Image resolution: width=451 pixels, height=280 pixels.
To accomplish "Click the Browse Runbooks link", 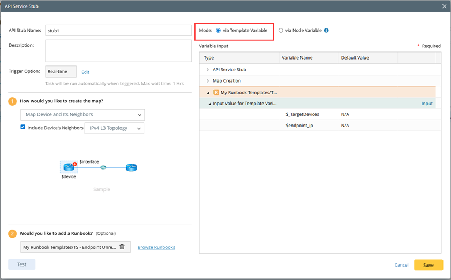I will [156, 247].
